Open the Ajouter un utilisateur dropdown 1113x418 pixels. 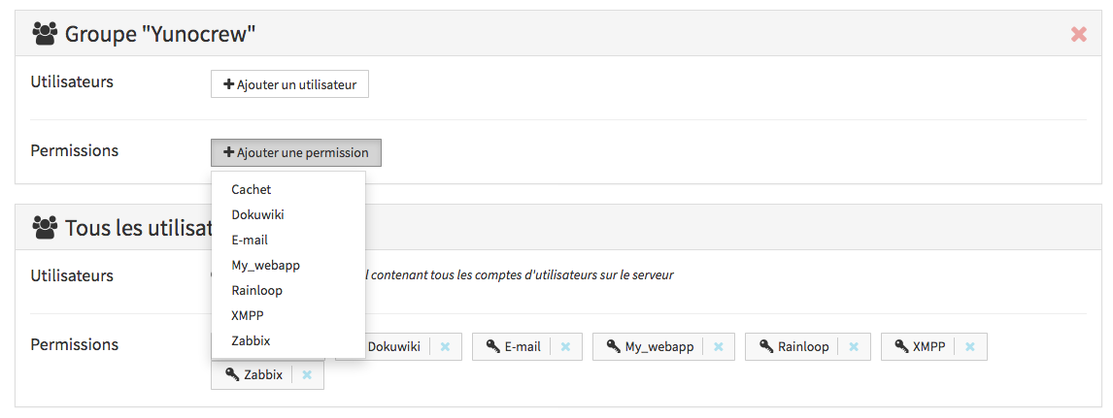coord(289,84)
